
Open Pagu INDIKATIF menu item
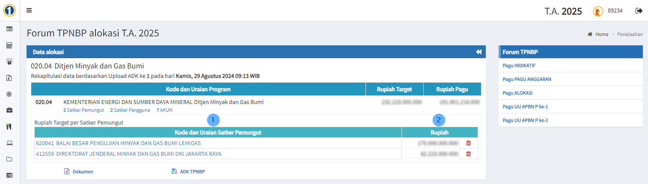[519, 65]
